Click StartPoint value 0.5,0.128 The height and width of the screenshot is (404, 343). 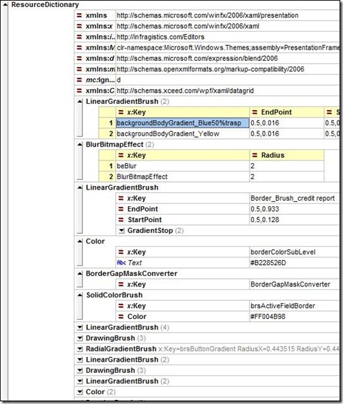click(x=265, y=220)
